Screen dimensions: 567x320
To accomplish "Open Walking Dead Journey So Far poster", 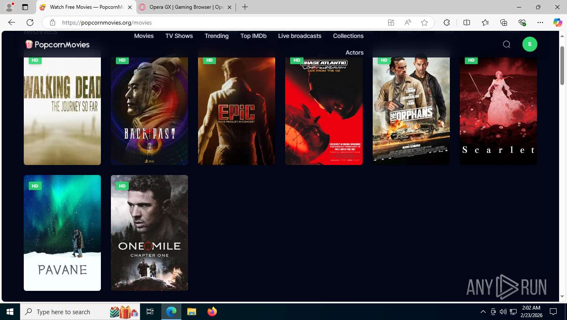I will tap(62, 107).
